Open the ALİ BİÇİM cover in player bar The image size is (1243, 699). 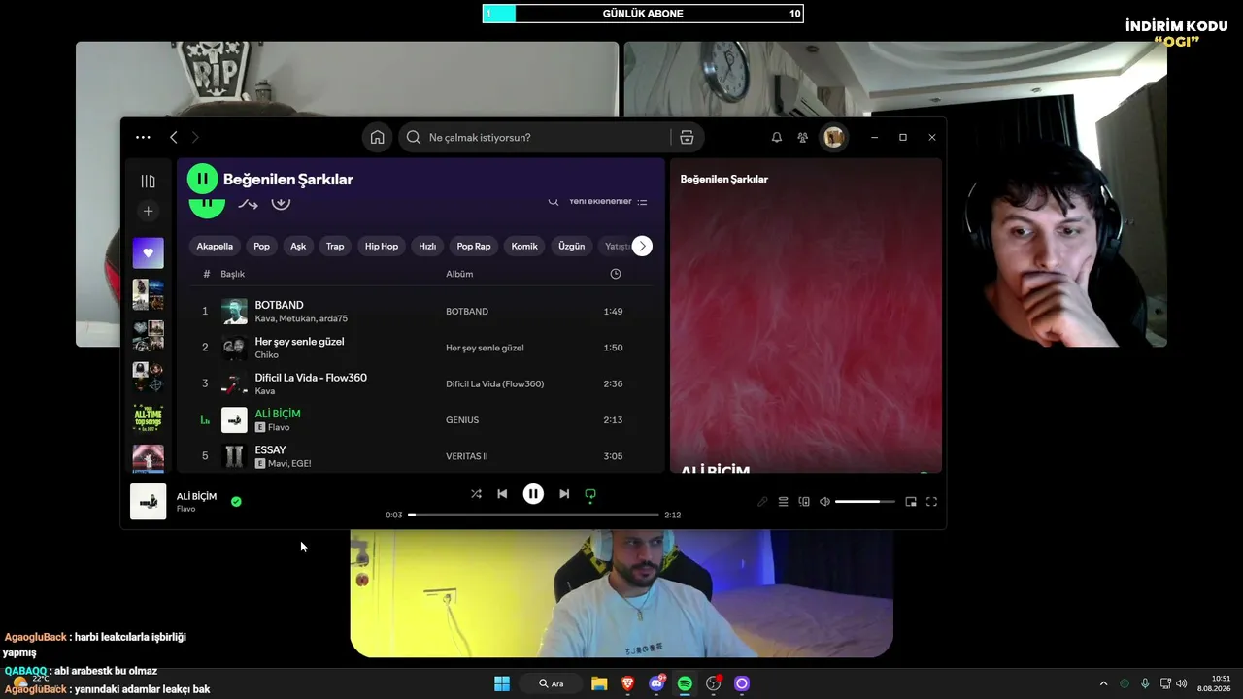(149, 502)
